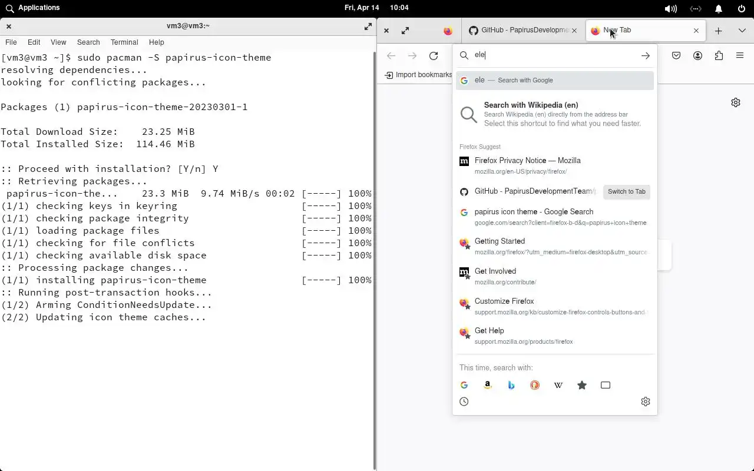Click the 'sudo pacman -S papirus-icon-theme' command
Viewport: 754px width, 471px height.
174,58
